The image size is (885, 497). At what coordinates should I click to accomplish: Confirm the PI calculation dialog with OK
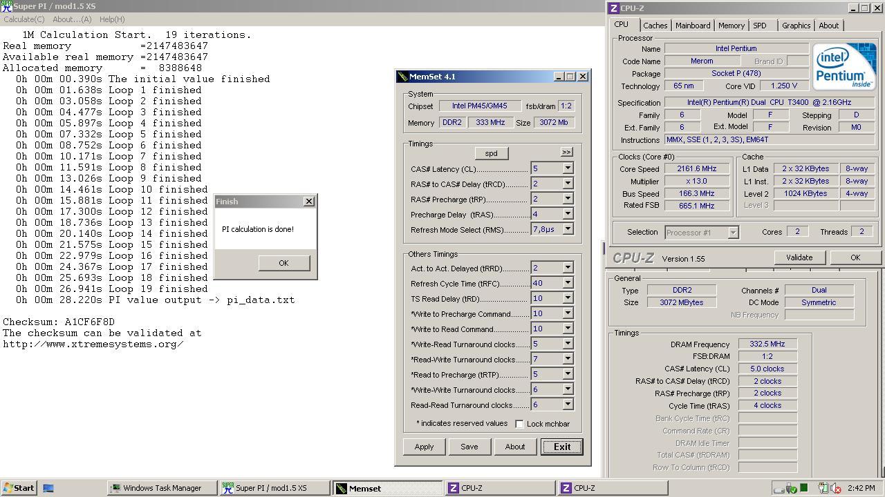(283, 263)
